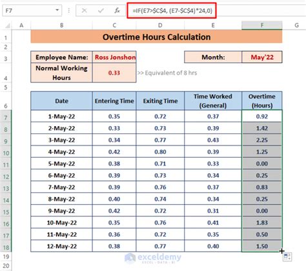
Task: Click the formula bar formula text
Action: coord(172,10)
